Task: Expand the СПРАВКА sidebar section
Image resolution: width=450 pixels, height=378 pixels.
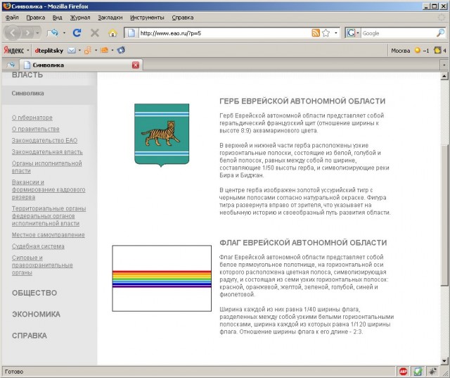Action: (x=30, y=336)
